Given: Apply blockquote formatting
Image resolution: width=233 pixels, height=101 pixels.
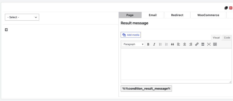Looking at the screenshot, I should point(173,44).
